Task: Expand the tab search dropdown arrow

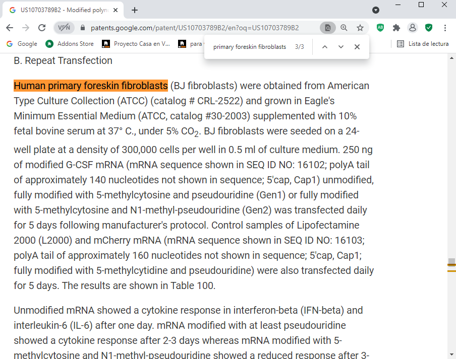Action: 376,10
